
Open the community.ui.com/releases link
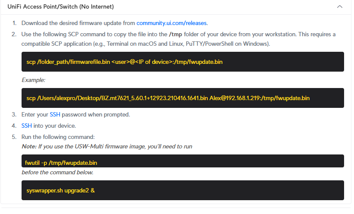click(172, 23)
